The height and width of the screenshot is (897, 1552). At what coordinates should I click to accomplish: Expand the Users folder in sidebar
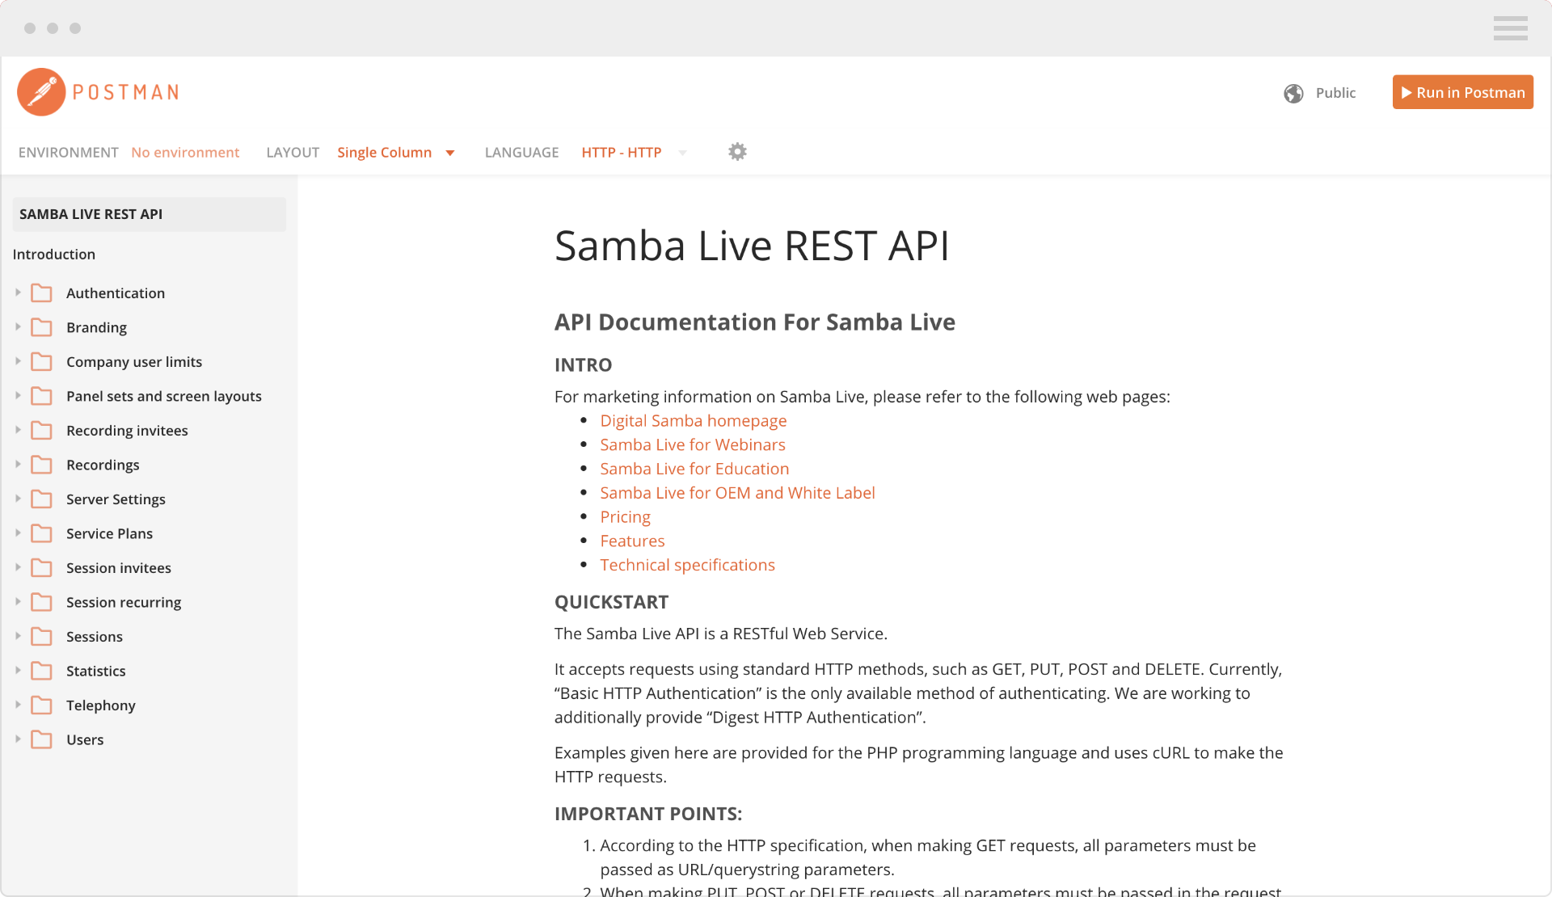[x=17, y=739]
